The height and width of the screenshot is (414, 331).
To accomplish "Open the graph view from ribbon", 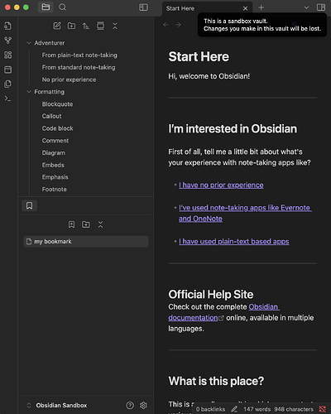I will pyautogui.click(x=7, y=41).
